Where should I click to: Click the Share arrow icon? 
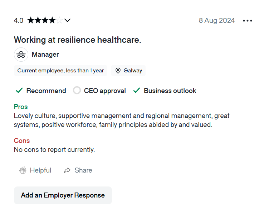coord(67,170)
